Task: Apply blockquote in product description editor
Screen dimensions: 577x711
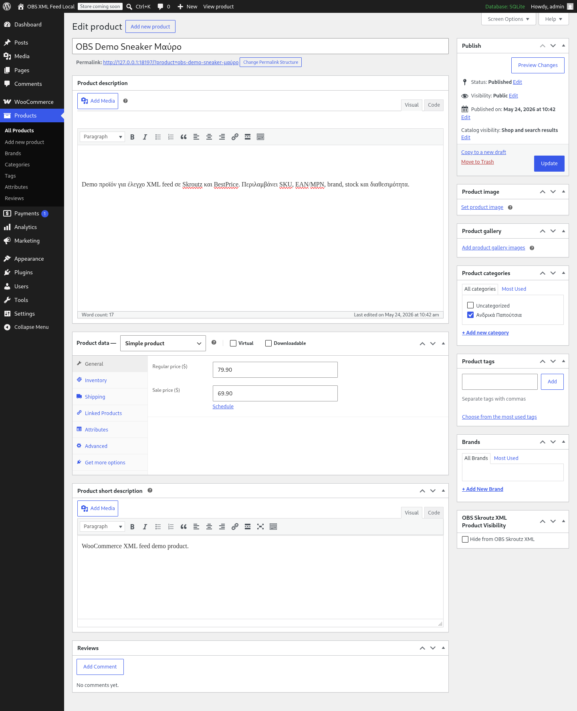Action: (x=184, y=137)
